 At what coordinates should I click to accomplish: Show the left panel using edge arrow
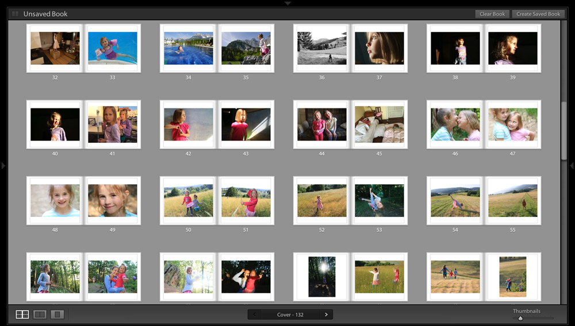(x=3, y=166)
